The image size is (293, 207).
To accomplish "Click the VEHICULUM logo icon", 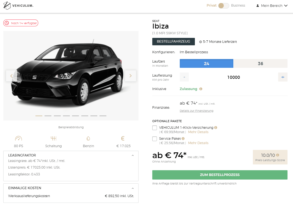I will pyautogui.click(x=7, y=5).
